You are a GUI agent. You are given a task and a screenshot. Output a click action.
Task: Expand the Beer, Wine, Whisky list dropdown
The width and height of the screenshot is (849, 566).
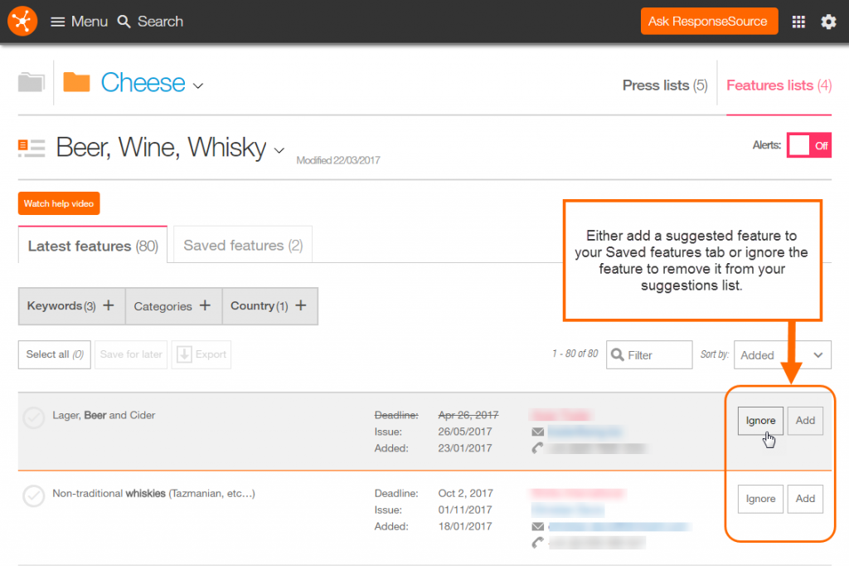click(279, 150)
